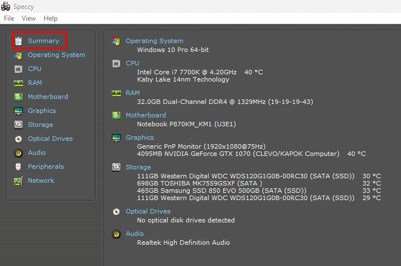Image resolution: width=401 pixels, height=266 pixels.
Task: Click the Optical Drives heading link in summary
Action: tap(148, 211)
